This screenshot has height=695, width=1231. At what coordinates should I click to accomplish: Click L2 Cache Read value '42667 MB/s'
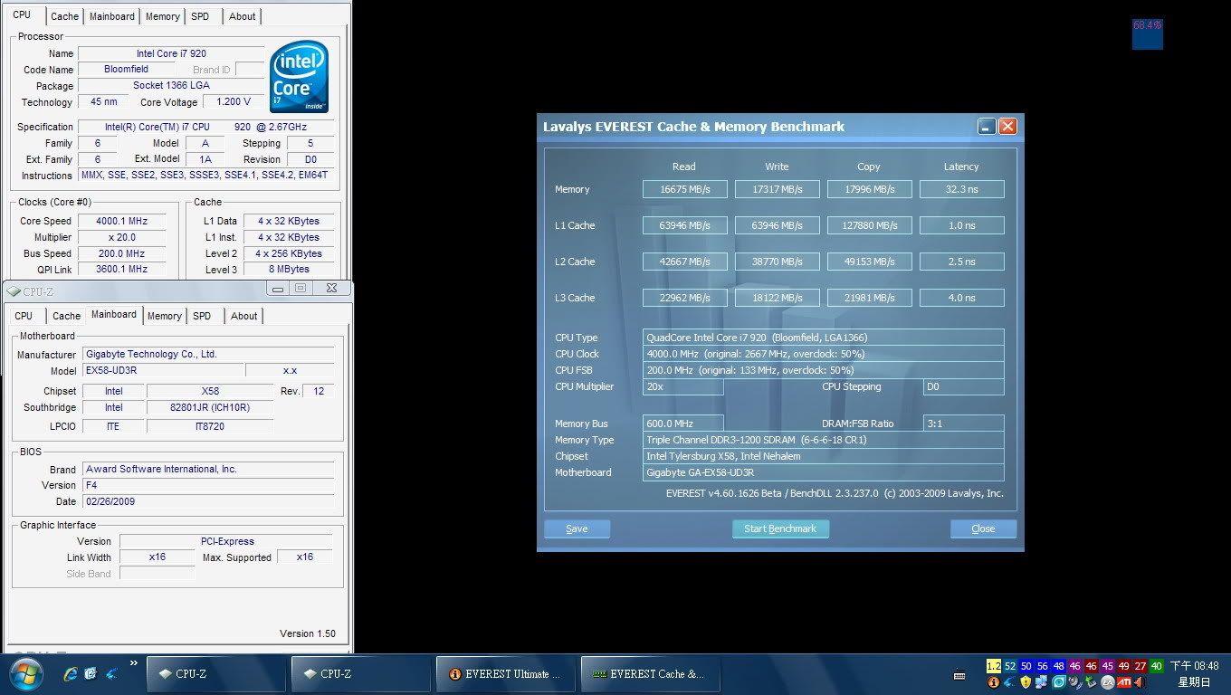(684, 262)
